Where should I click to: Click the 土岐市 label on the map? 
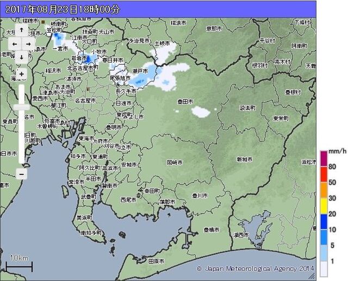click(x=162, y=43)
